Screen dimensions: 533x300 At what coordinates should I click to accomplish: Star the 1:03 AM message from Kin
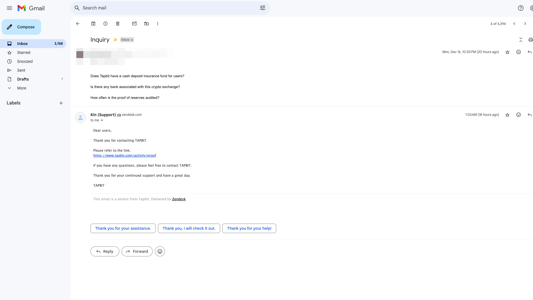pyautogui.click(x=507, y=115)
